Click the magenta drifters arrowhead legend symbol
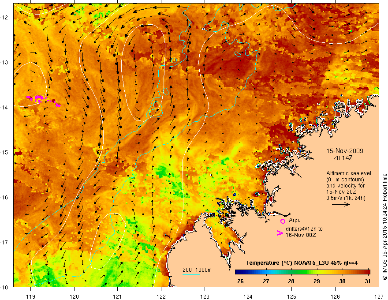The height and width of the screenshot is (300, 388). click(280, 233)
